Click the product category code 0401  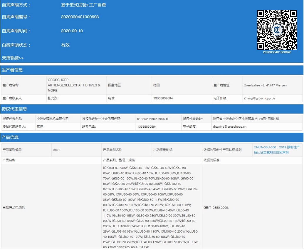[x=56, y=150]
